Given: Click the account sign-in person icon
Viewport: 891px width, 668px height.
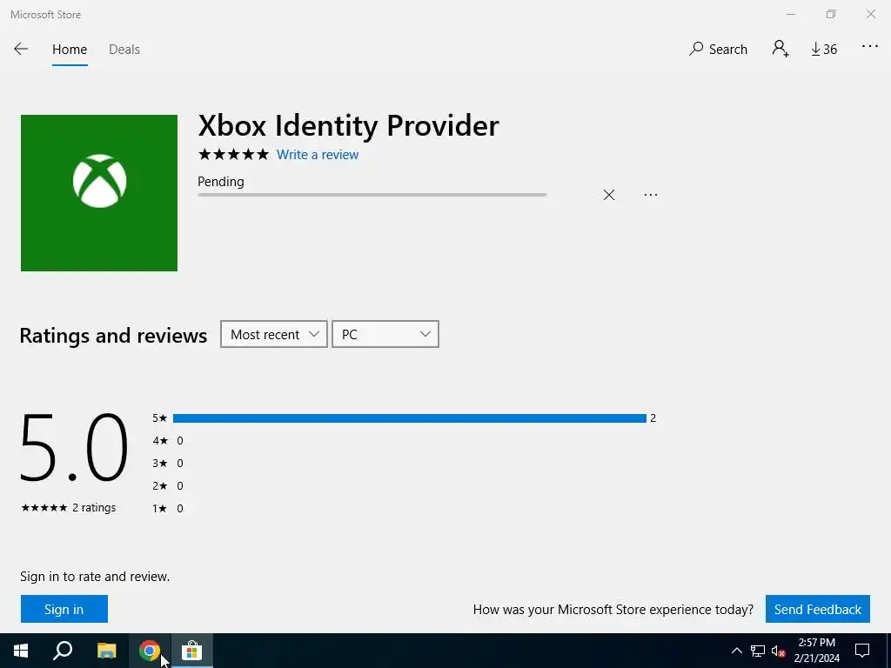Looking at the screenshot, I should [780, 49].
